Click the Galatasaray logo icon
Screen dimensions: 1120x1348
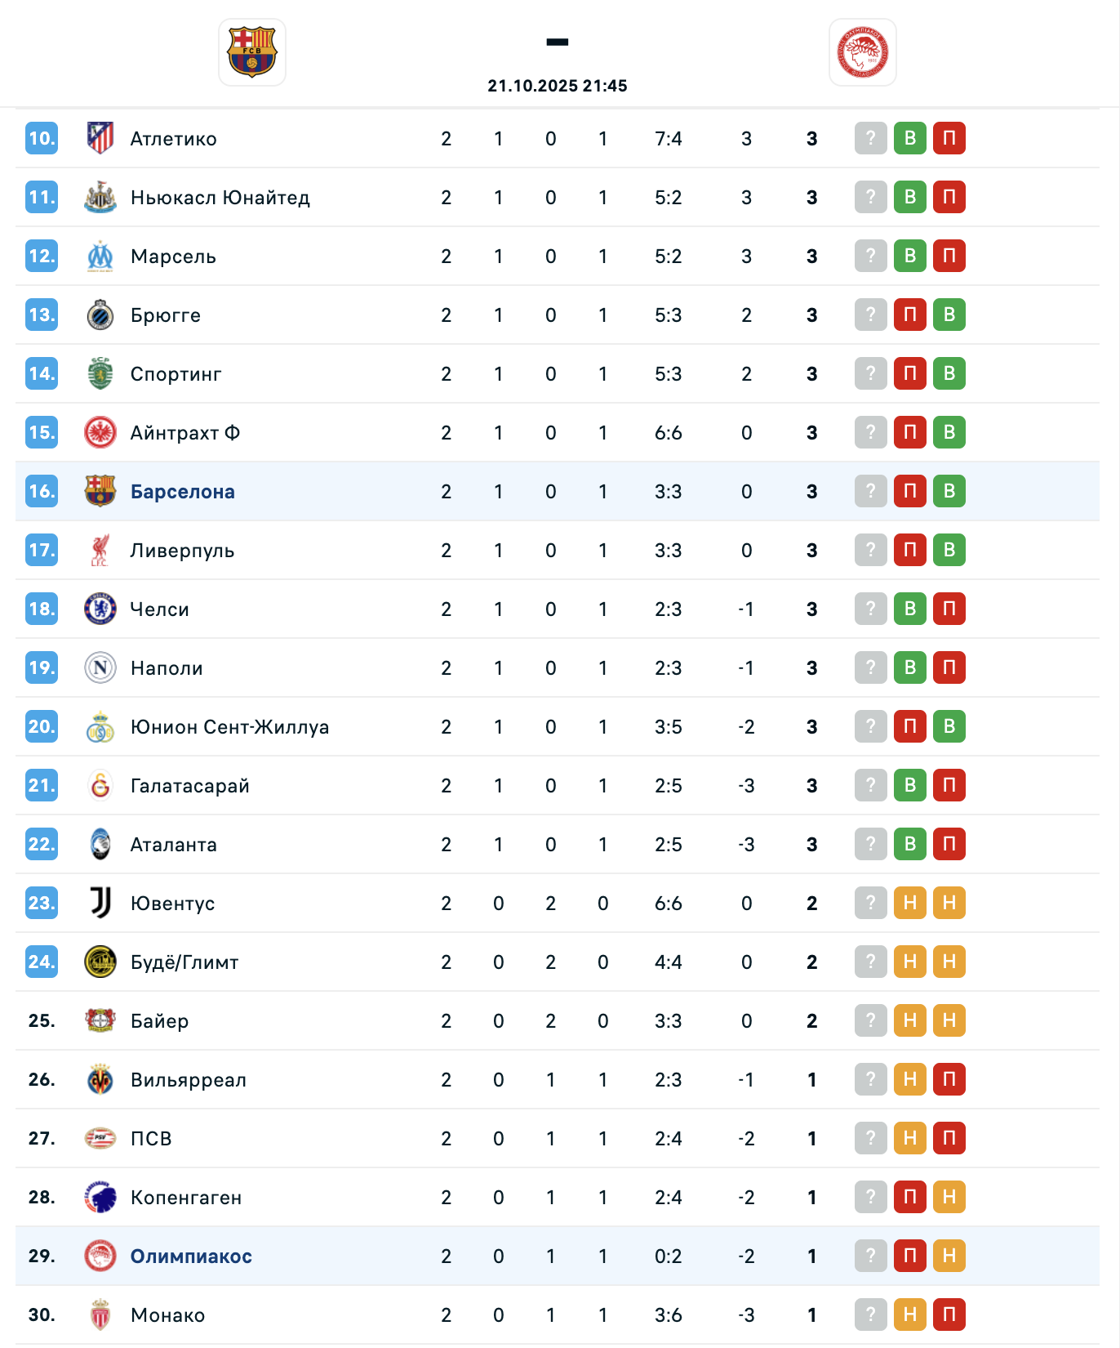100,785
